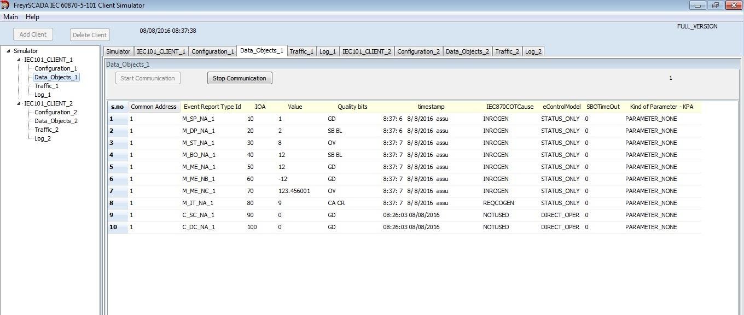Collapse the IEC101_CLIENT_1 tree node
The image size is (744, 315).
19,60
